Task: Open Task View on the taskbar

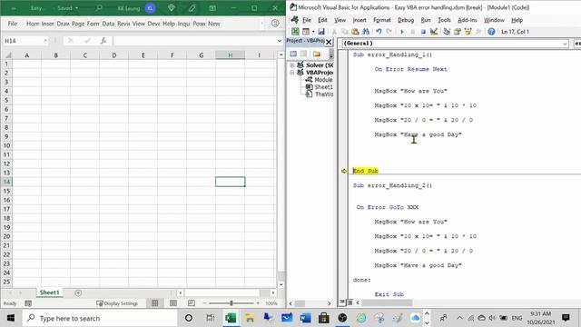Action: tap(210, 318)
